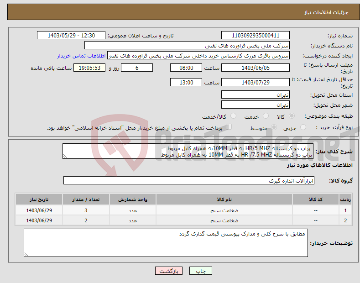Image resolution: width=360 pixels, height=283 pixels.
Task: Click the شرح کلی نیاز label
Action: (334, 152)
